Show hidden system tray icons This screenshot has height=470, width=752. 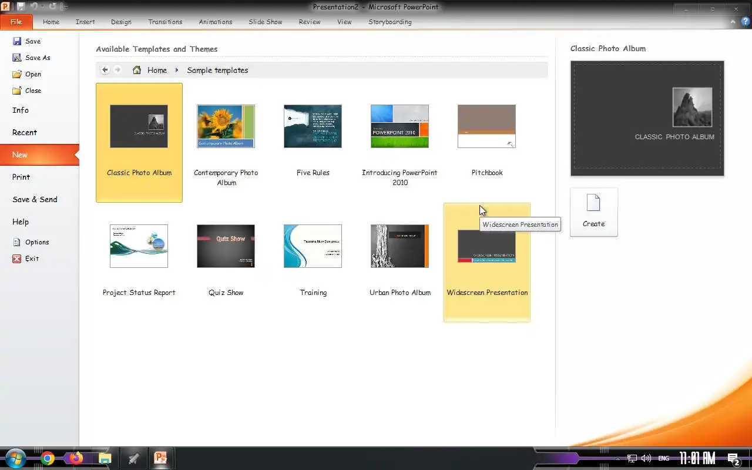pyautogui.click(x=617, y=459)
